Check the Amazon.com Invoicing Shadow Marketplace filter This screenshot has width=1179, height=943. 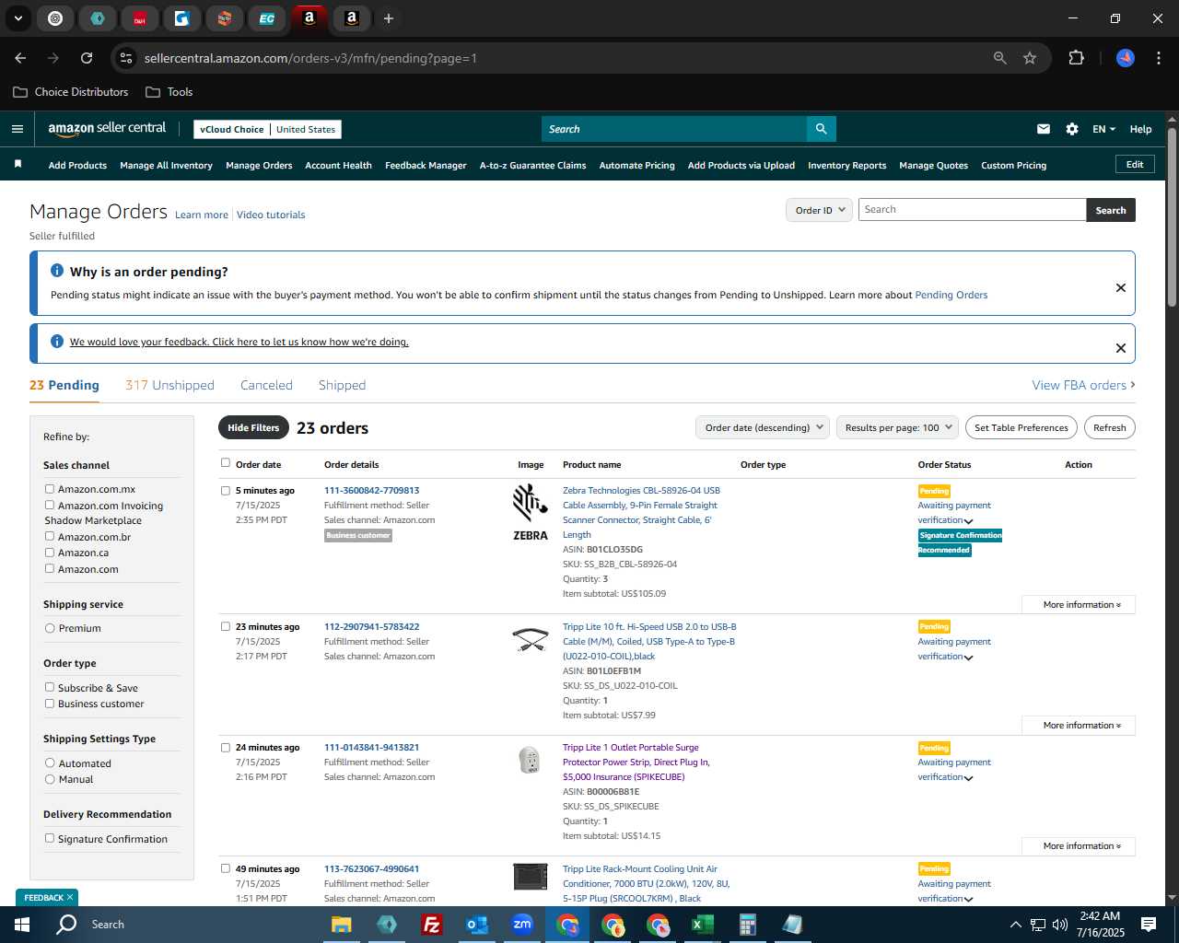click(50, 505)
